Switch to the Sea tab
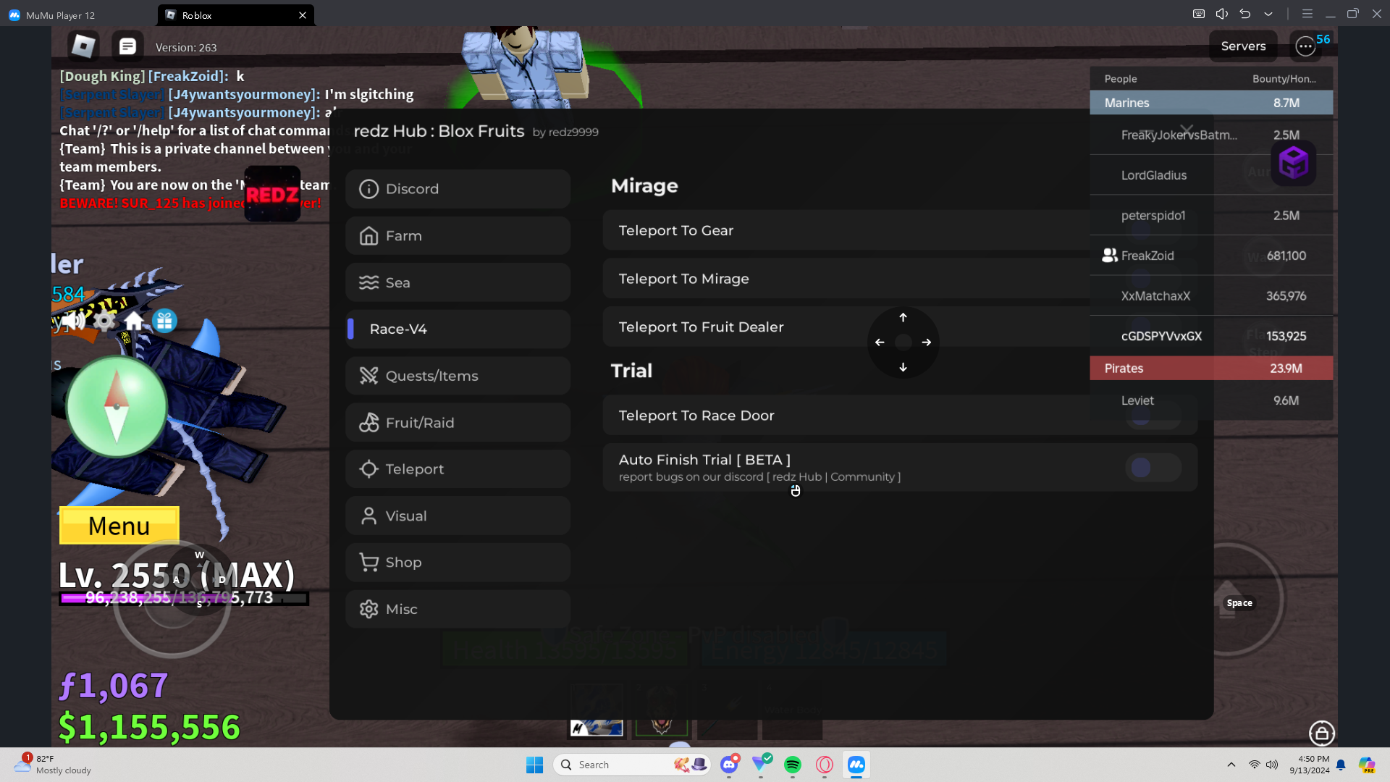This screenshot has height=782, width=1390. point(458,282)
